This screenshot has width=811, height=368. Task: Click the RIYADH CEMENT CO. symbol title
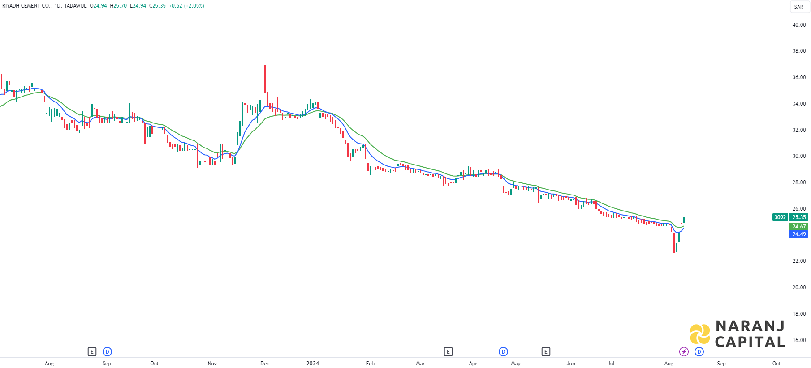27,6
